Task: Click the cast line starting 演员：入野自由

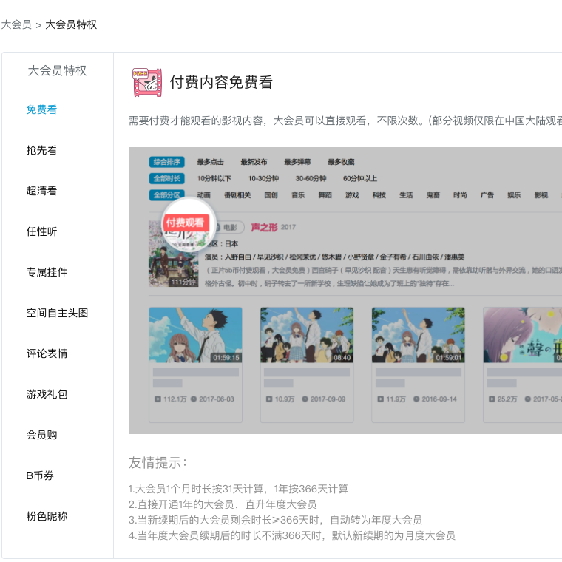Action: (334, 257)
